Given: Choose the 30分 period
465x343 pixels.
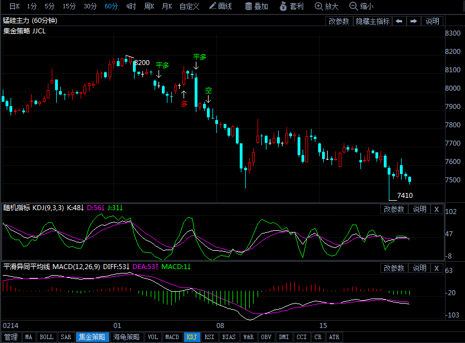Looking at the screenshot, I should coord(90,6).
